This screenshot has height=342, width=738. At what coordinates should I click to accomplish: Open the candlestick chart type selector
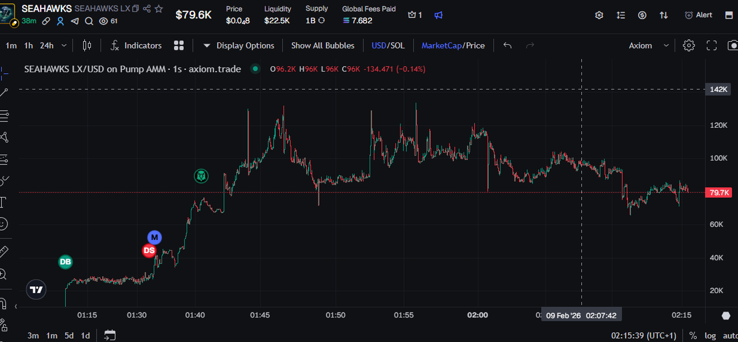(87, 45)
